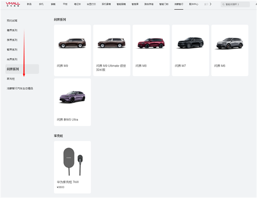
Task: Open the 耳机音箱 navigation tab
Action: pyautogui.click(x=106, y=4)
